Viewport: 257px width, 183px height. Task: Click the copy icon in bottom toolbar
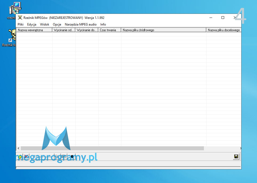[x=58, y=156]
